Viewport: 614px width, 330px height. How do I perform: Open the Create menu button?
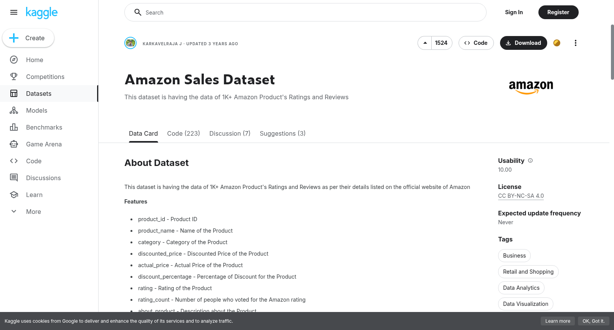[x=28, y=38]
